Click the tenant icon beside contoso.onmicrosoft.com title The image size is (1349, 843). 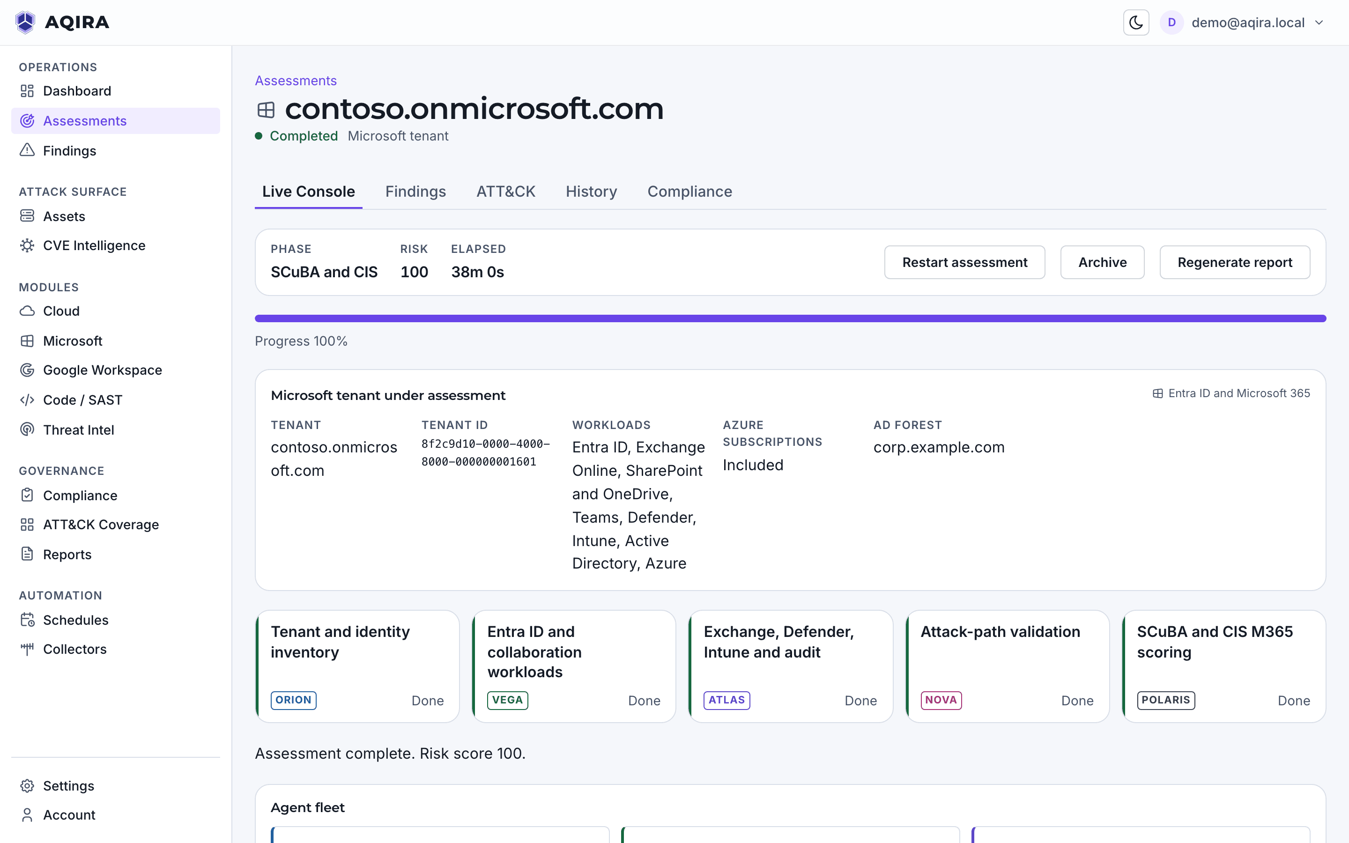(x=266, y=110)
